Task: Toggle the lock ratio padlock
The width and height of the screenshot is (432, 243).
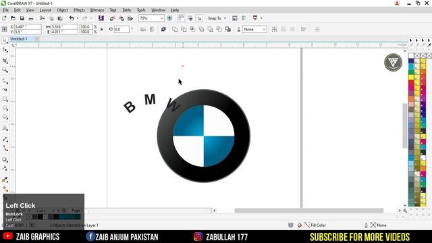Action: [x=102, y=29]
